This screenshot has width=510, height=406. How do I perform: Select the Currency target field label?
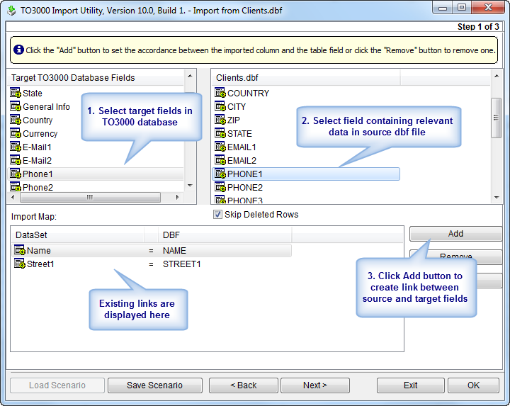pos(40,134)
